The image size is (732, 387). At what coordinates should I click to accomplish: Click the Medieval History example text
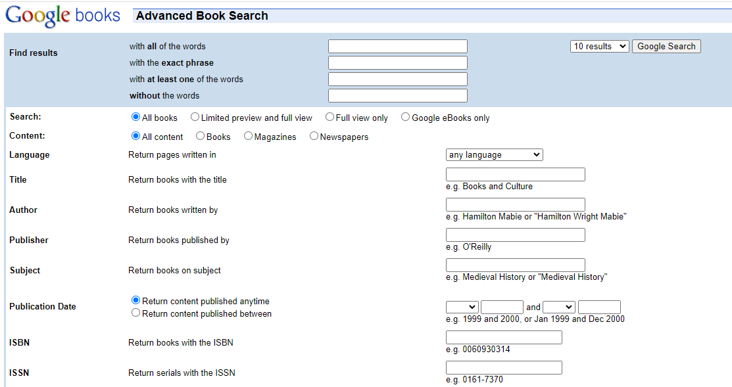527,277
